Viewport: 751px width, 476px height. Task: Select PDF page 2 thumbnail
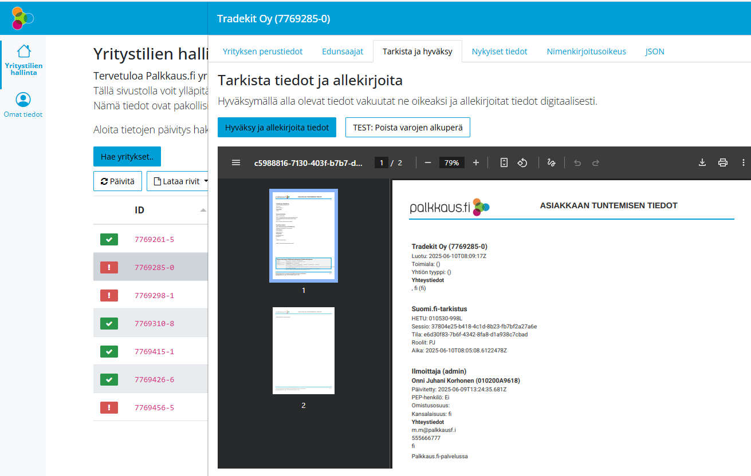coord(304,351)
